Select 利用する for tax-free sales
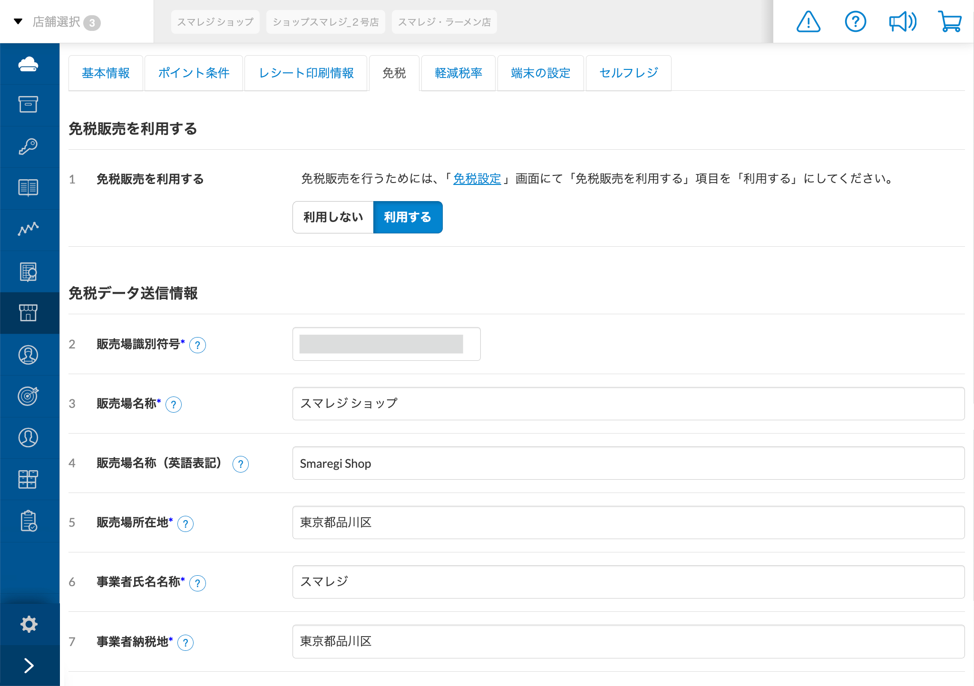The image size is (974, 686). coord(408,217)
